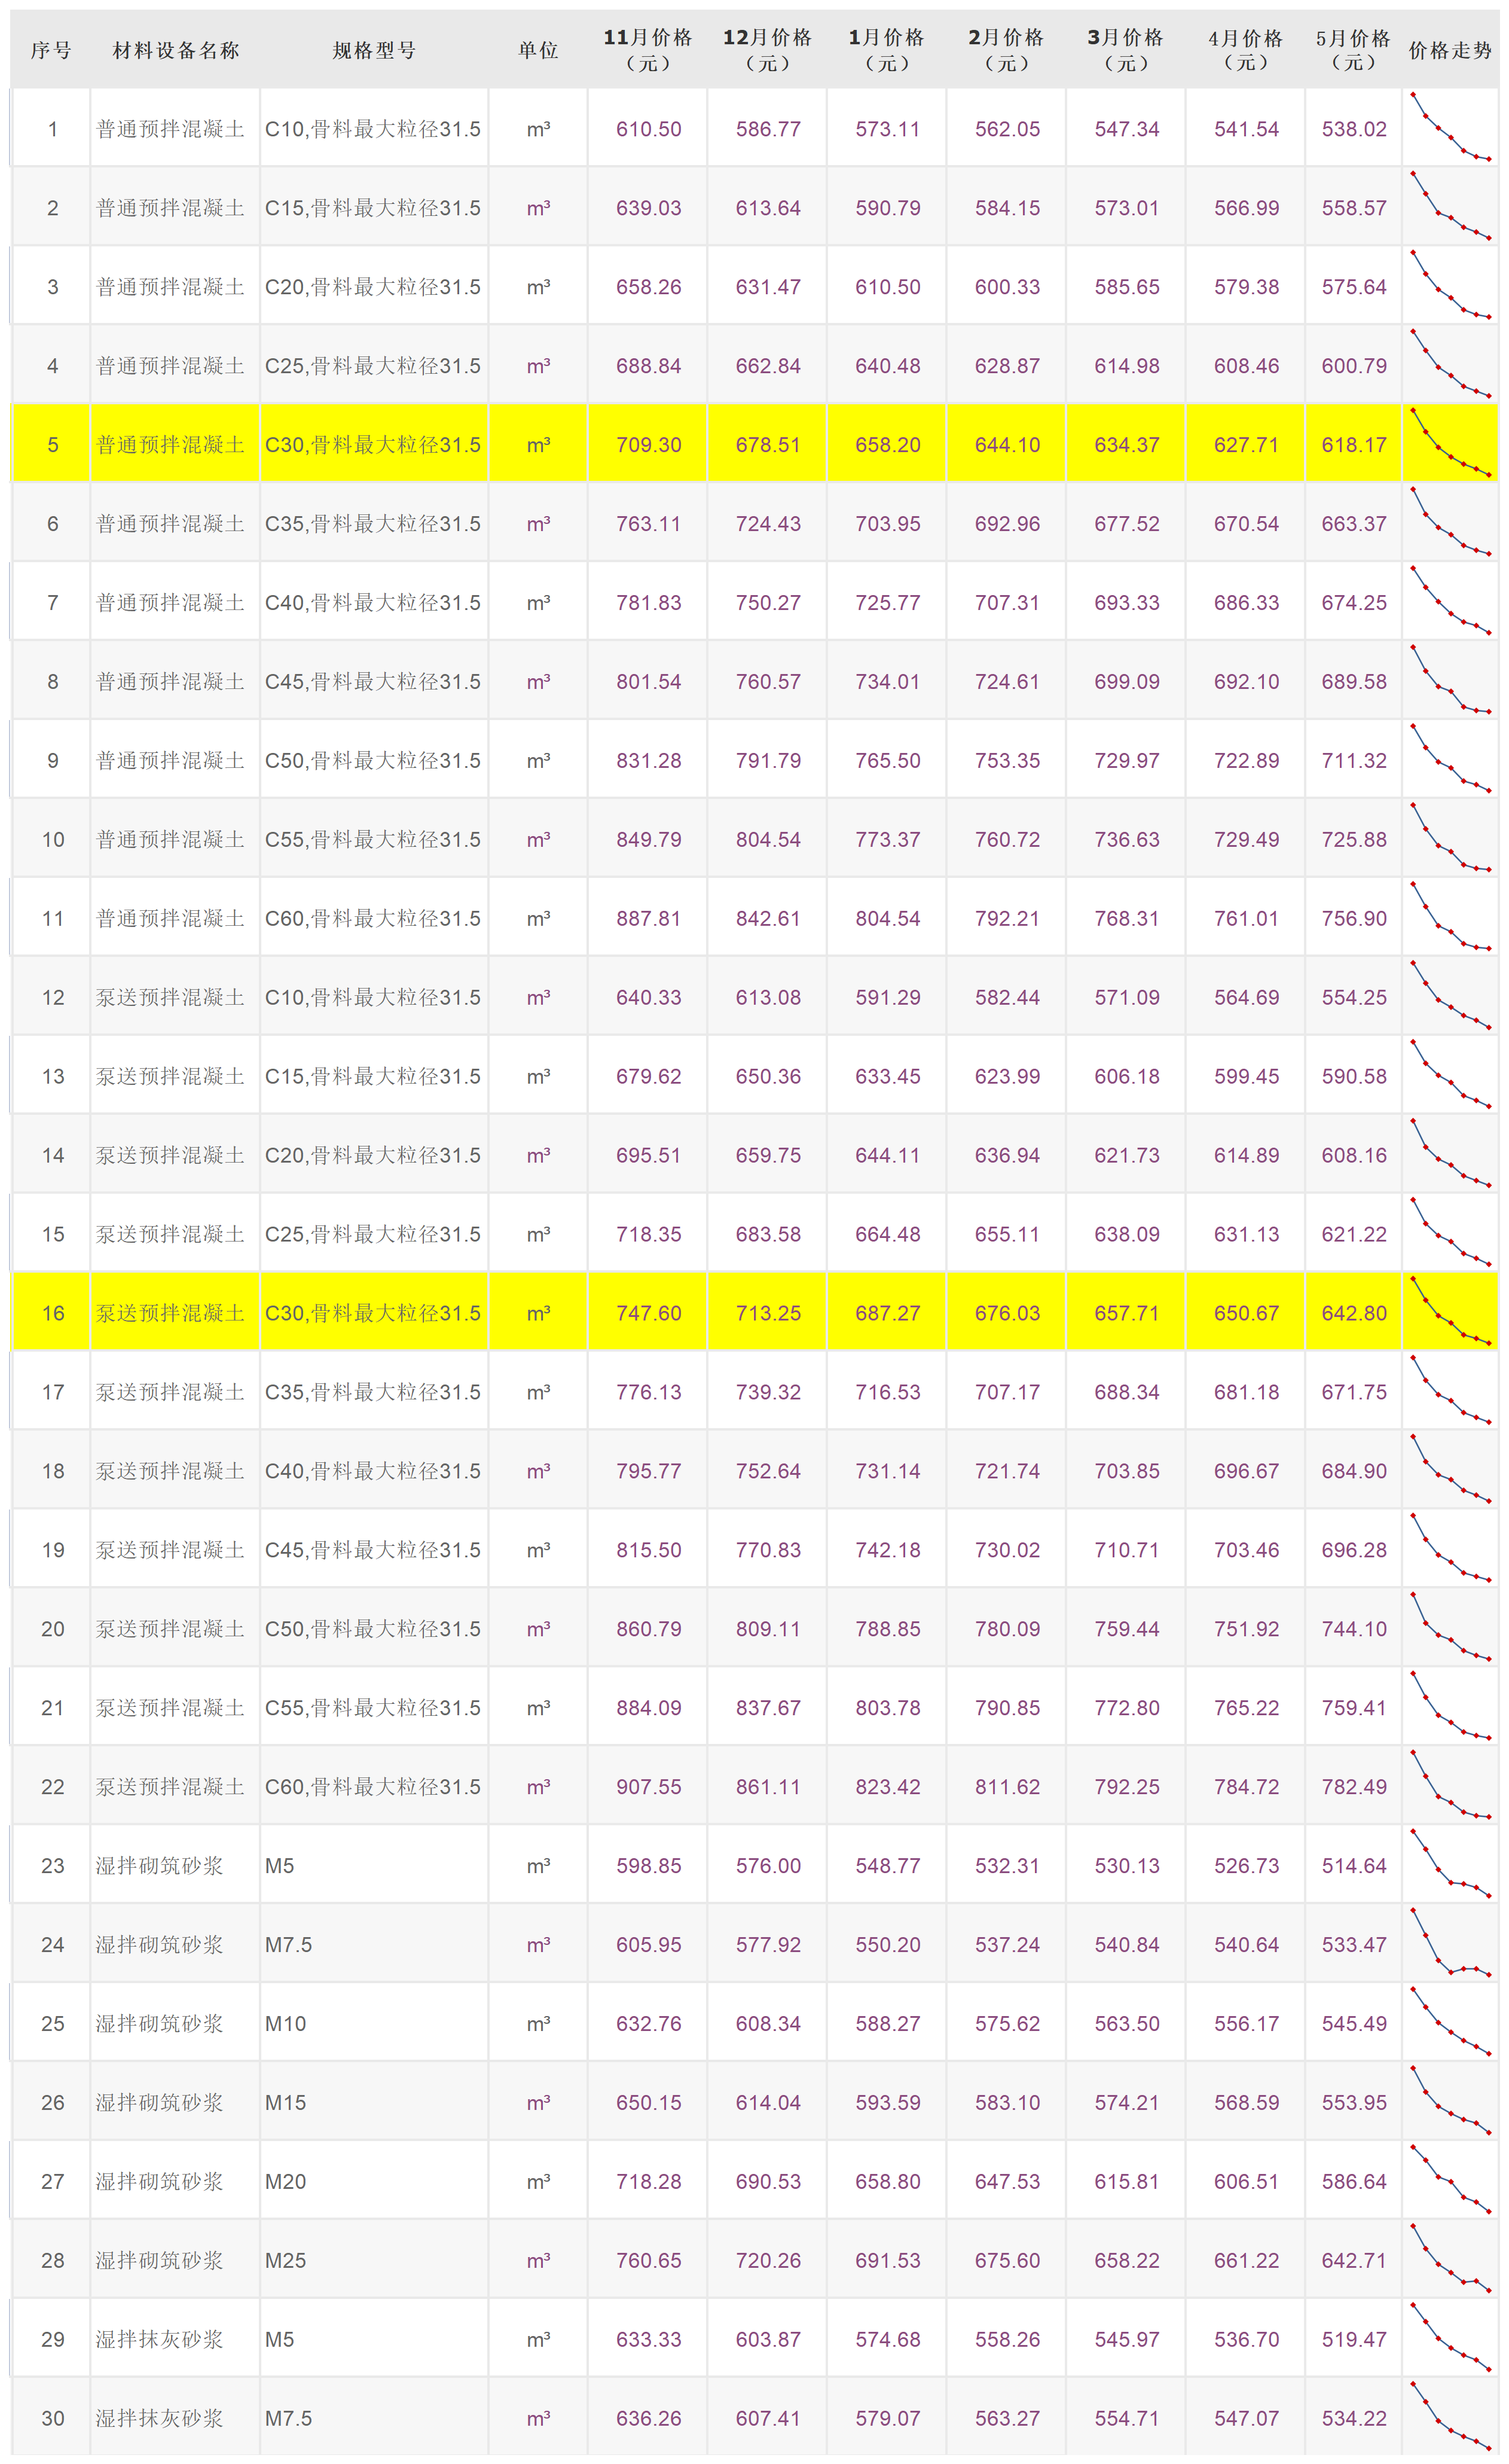Viewport: 1509px width, 2464px height.
Task: Select the 642.80 May price in row 16
Action: point(1353,1313)
